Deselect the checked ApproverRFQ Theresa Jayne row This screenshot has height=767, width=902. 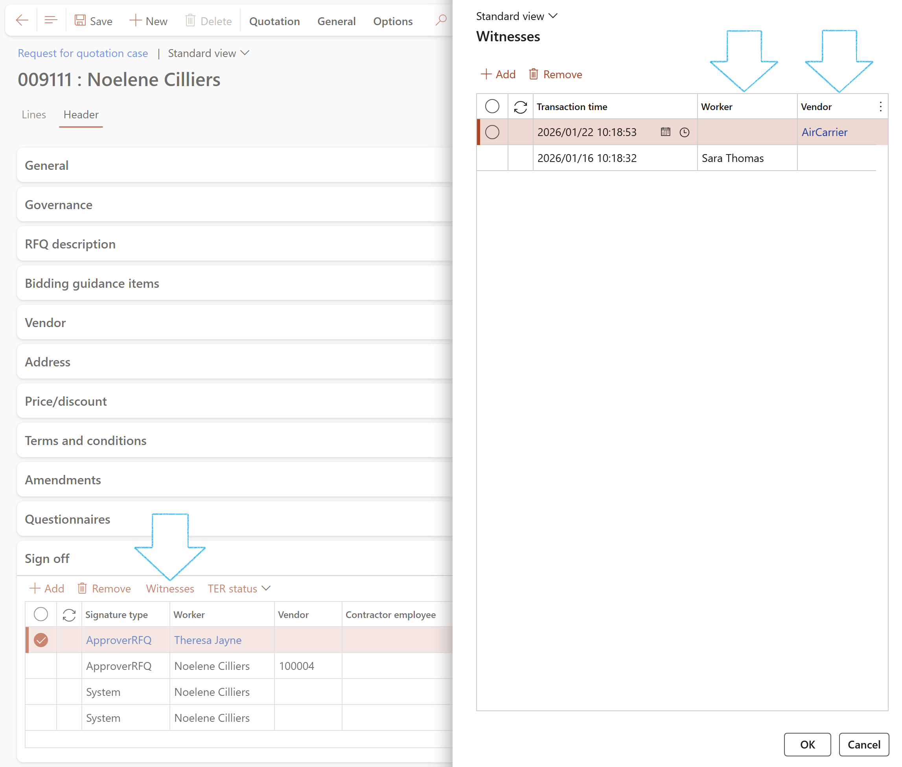coord(41,640)
